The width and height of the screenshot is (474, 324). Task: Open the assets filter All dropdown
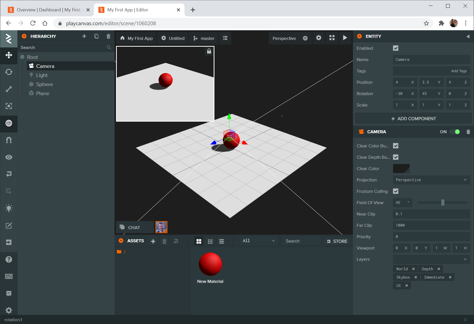click(259, 241)
